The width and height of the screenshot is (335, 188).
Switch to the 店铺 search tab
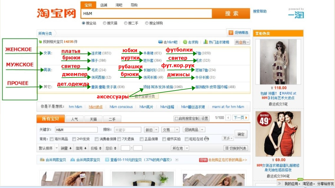tap(104, 5)
